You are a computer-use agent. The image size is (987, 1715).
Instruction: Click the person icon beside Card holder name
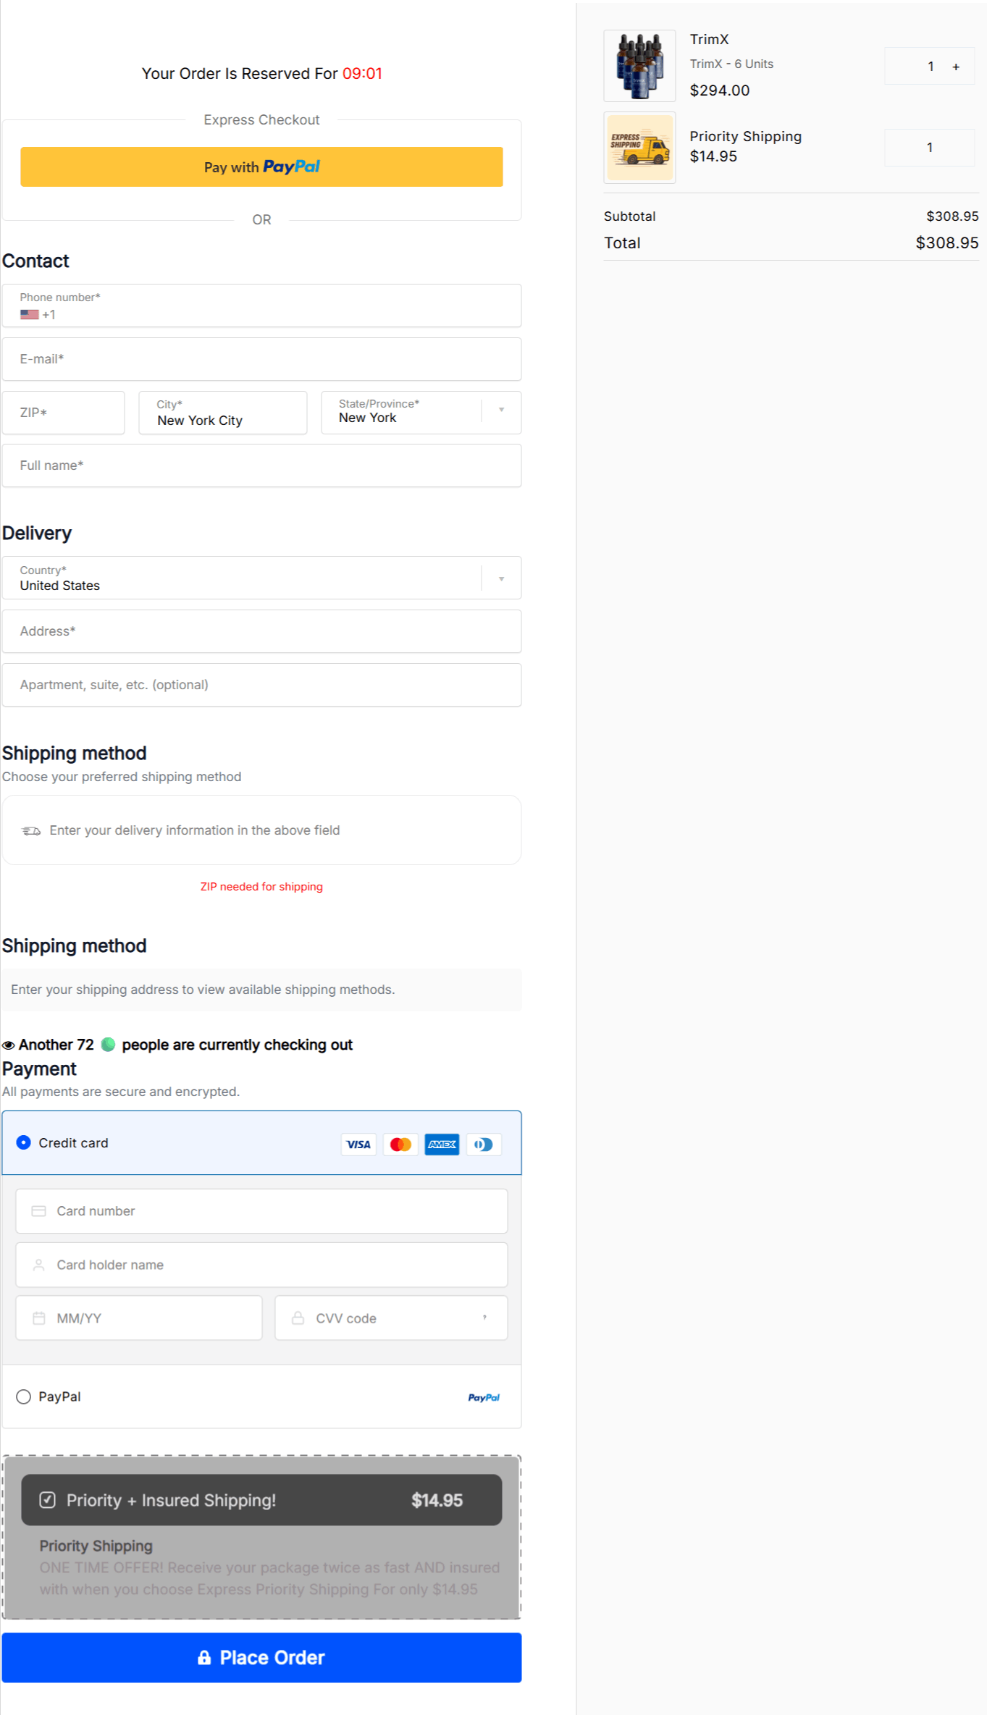(x=39, y=1265)
